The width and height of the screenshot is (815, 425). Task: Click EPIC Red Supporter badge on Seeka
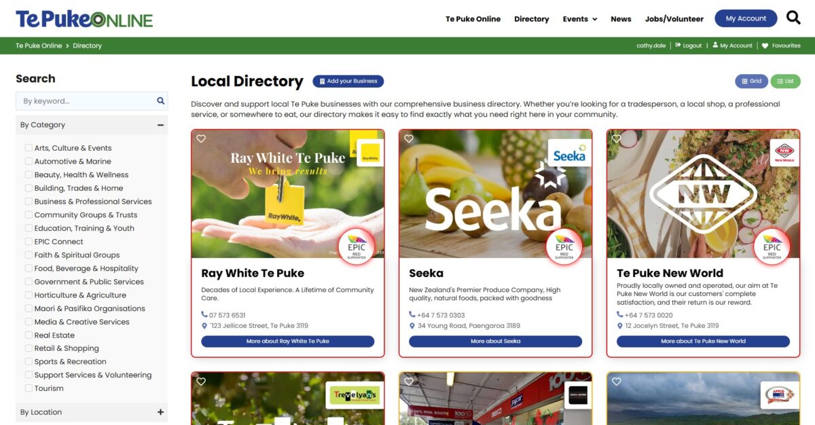(564, 246)
